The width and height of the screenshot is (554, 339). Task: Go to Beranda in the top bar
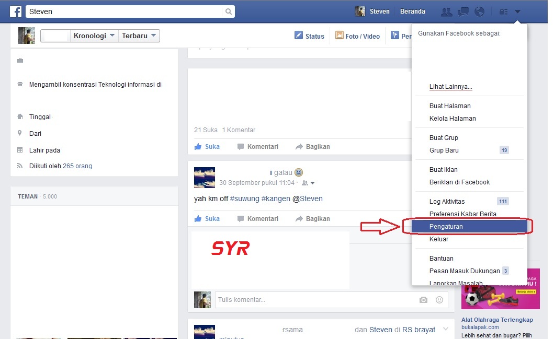pos(412,11)
